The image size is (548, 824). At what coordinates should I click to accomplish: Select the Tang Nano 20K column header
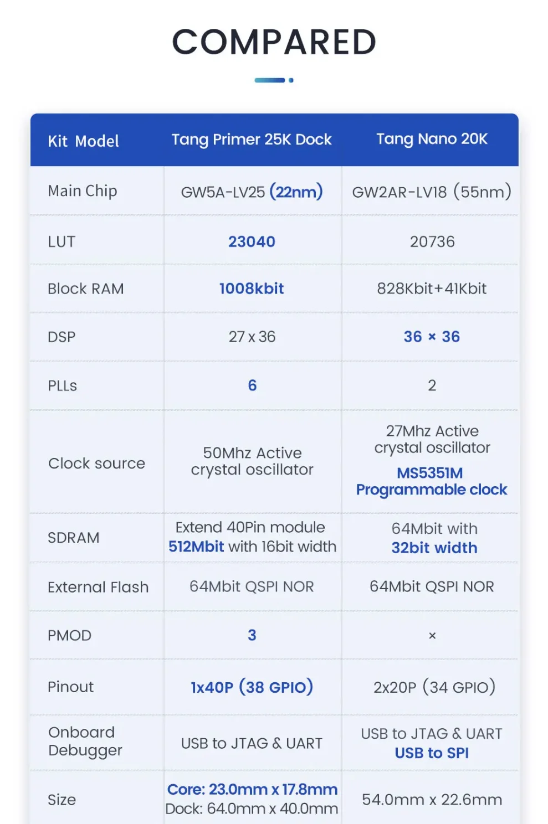point(432,139)
